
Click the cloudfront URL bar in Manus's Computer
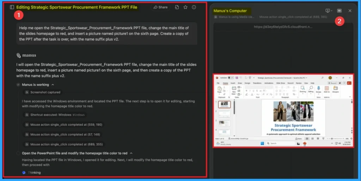click(x=283, y=27)
